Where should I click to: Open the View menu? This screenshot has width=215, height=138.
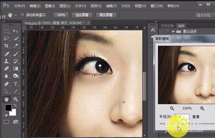click(x=140, y=6)
